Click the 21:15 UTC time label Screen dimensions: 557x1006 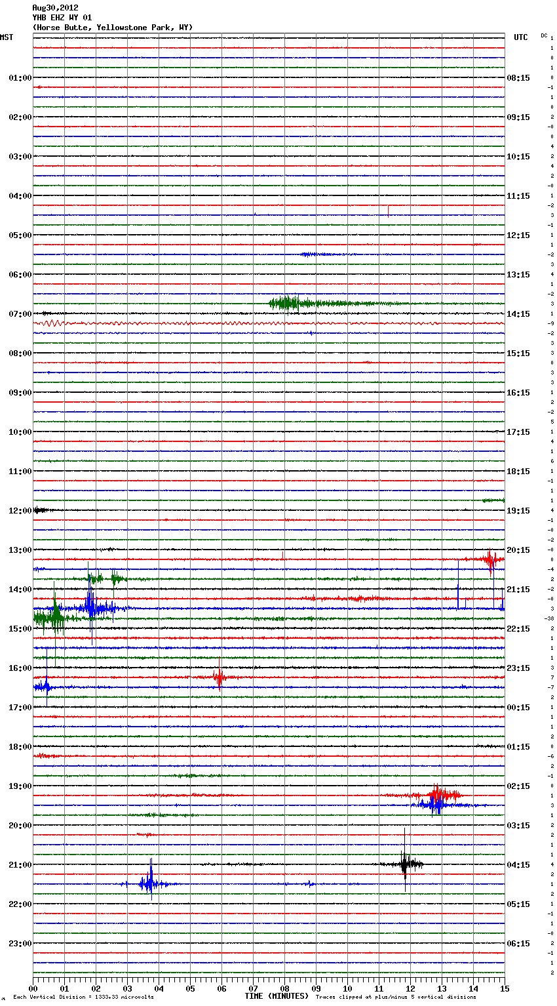point(518,590)
